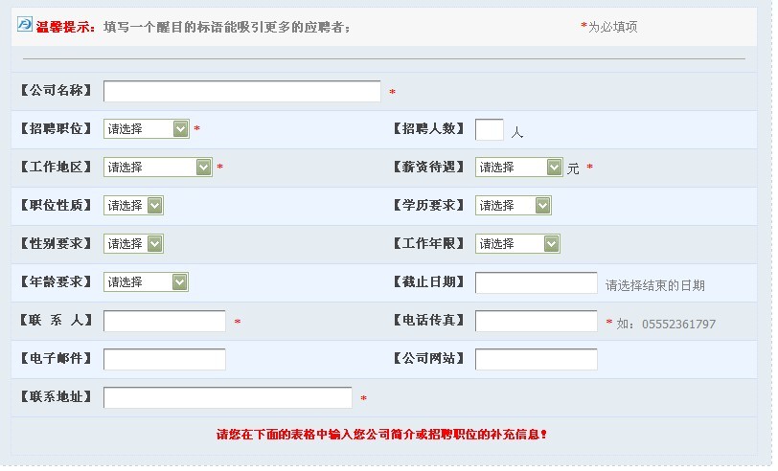
Task: Click the 【电子邮件】 label
Action: [57, 358]
